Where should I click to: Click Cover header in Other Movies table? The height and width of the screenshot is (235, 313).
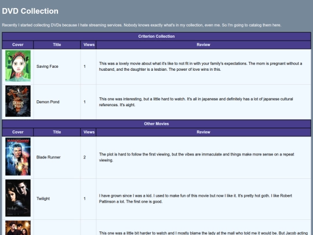point(18,132)
